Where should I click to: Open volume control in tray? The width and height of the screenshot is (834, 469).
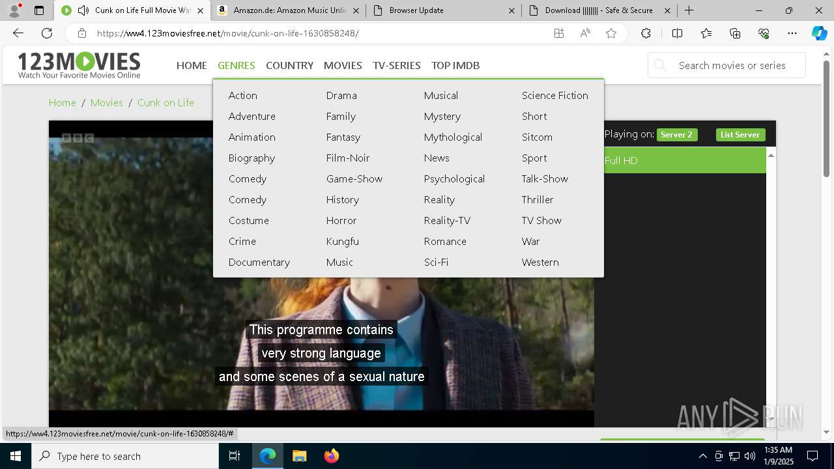(750, 456)
